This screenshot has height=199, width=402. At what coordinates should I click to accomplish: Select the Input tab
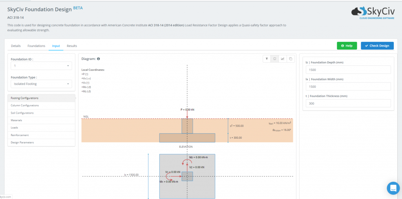56,46
